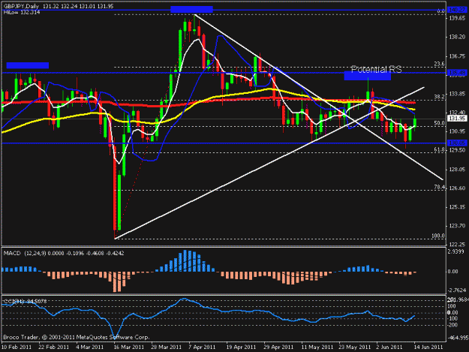Click the 125.15 price axis label
This screenshot has height=352, width=469.
457,207
